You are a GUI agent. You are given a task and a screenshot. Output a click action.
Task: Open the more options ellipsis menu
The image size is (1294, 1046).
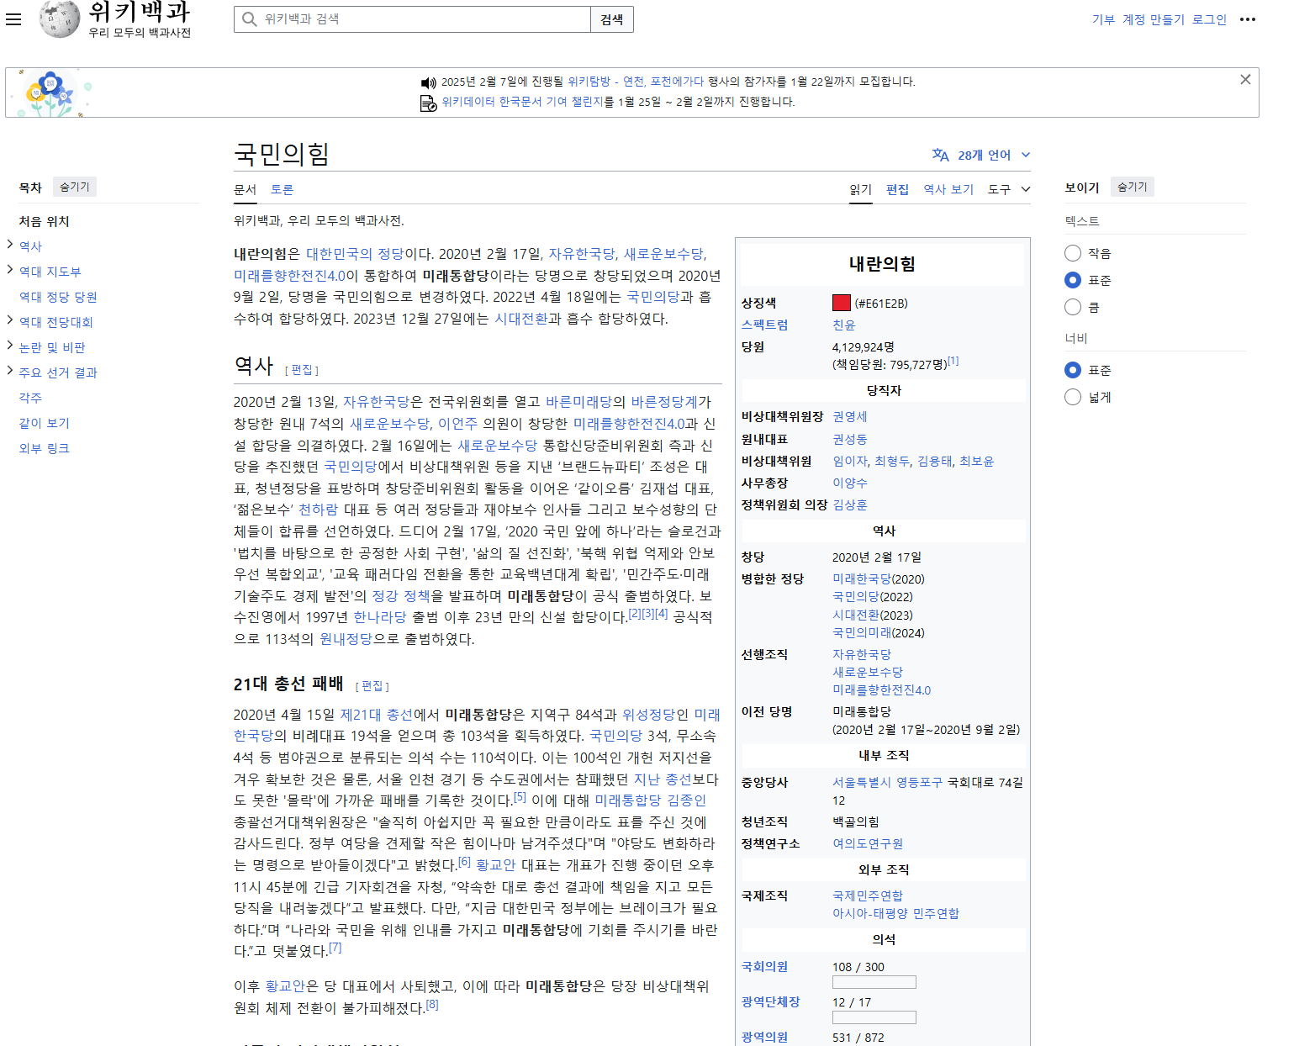[1248, 19]
